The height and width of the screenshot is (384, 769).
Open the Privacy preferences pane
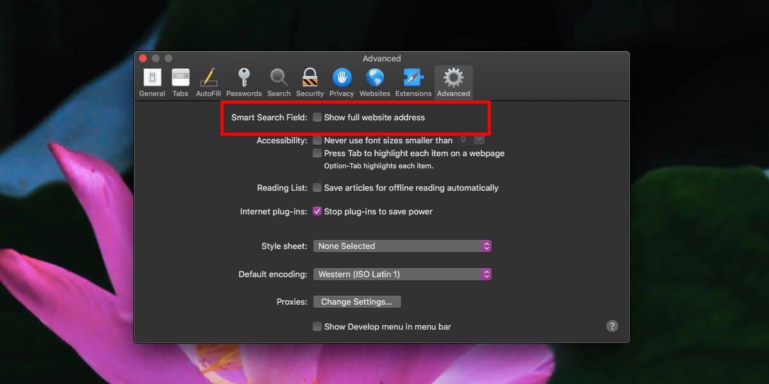(x=342, y=80)
